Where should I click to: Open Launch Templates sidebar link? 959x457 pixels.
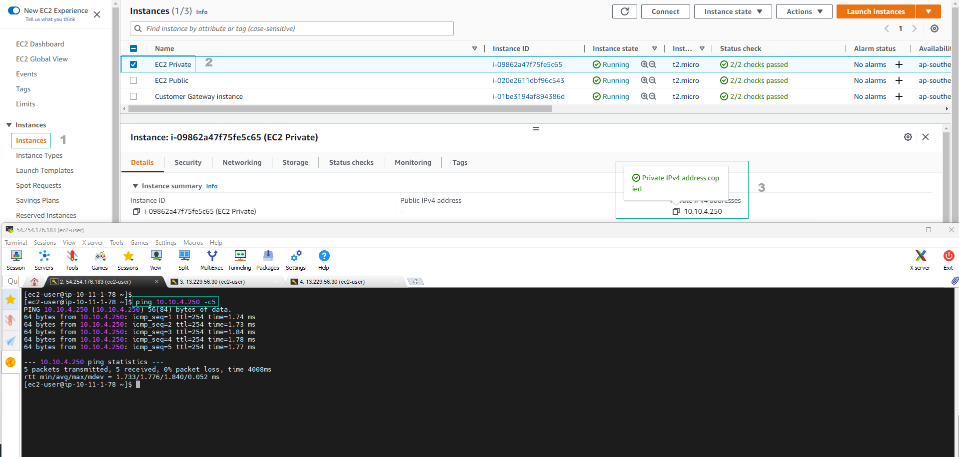[44, 170]
